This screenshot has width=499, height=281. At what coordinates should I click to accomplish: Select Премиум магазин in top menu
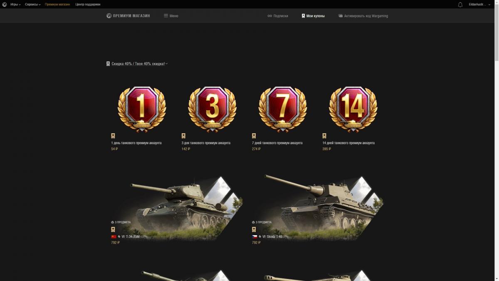57,4
